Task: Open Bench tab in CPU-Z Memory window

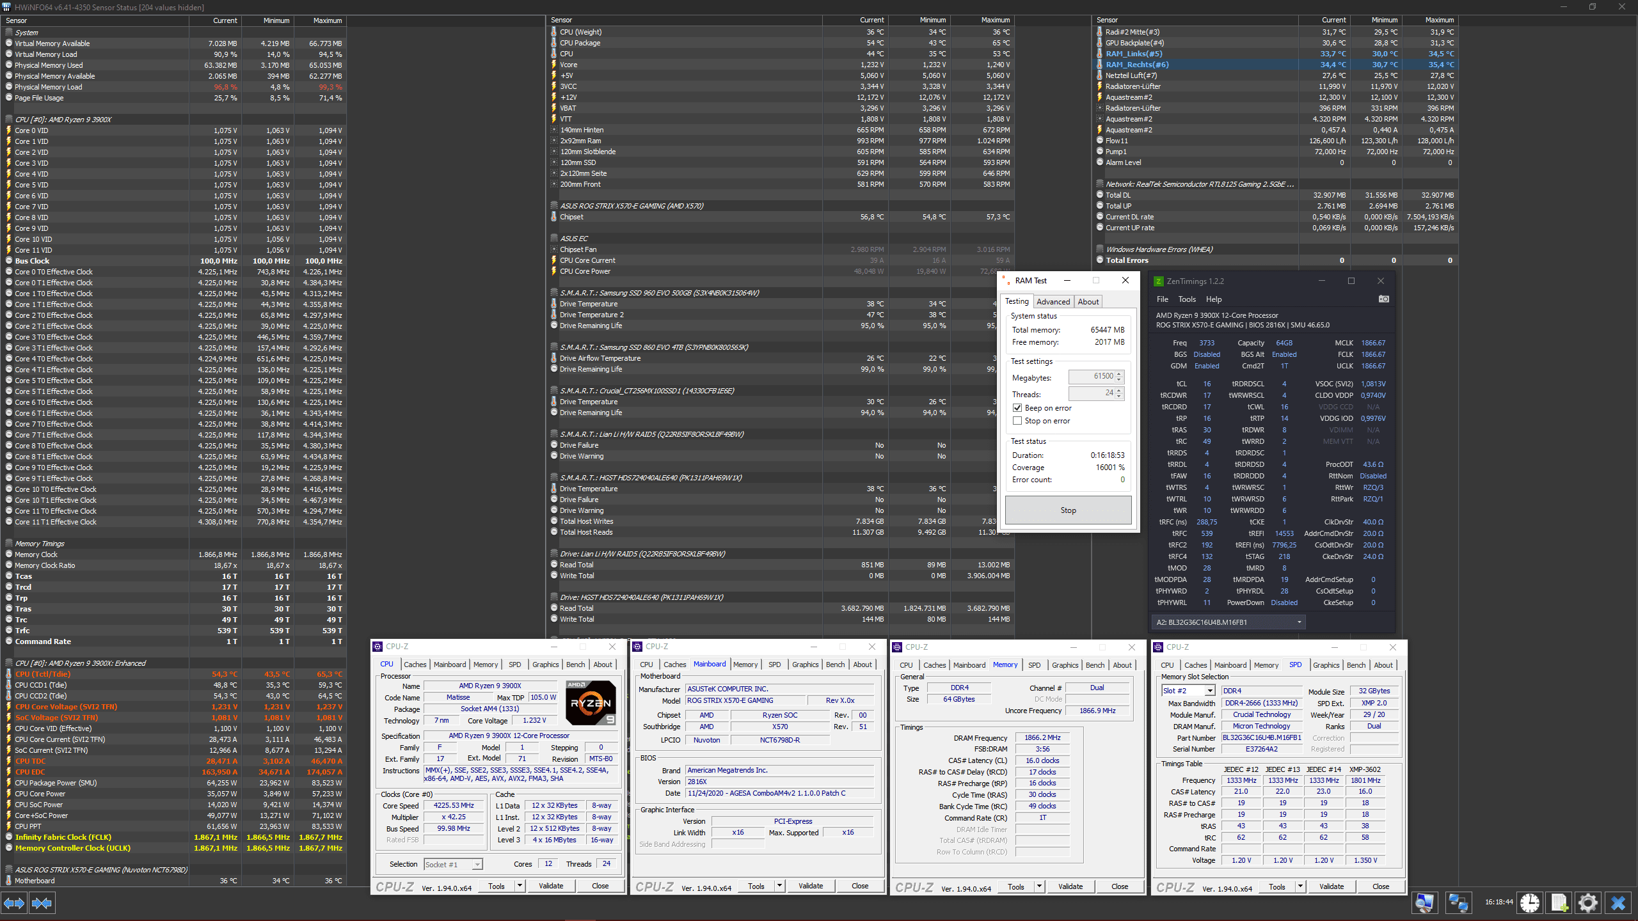Action: click(x=1095, y=665)
